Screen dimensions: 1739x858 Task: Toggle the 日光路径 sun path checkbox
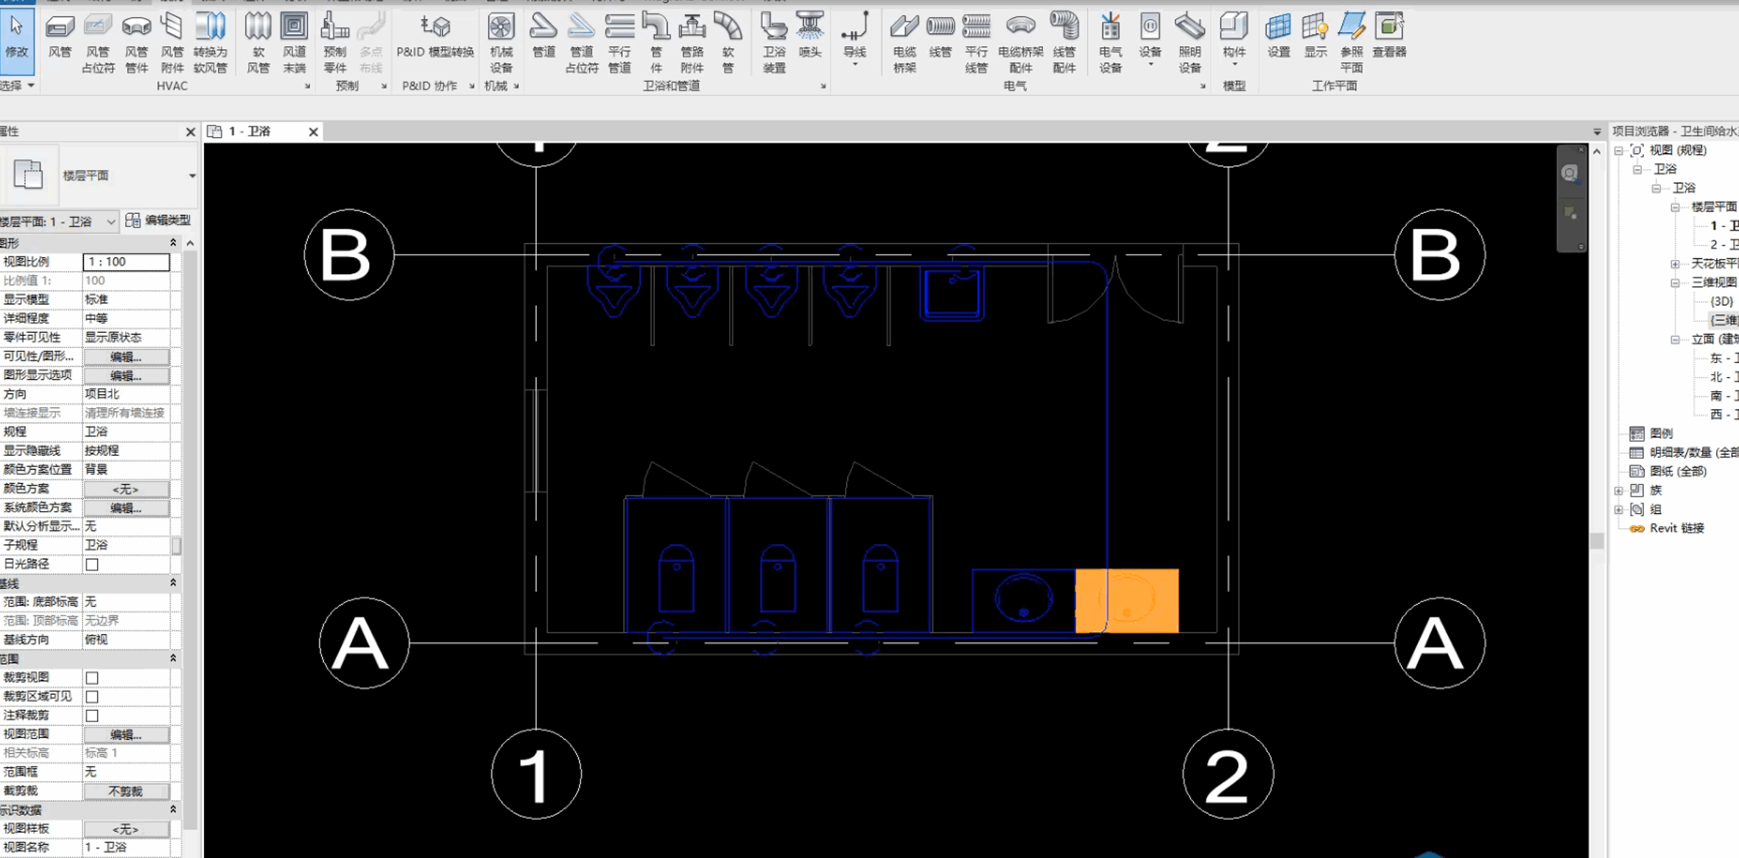point(92,564)
